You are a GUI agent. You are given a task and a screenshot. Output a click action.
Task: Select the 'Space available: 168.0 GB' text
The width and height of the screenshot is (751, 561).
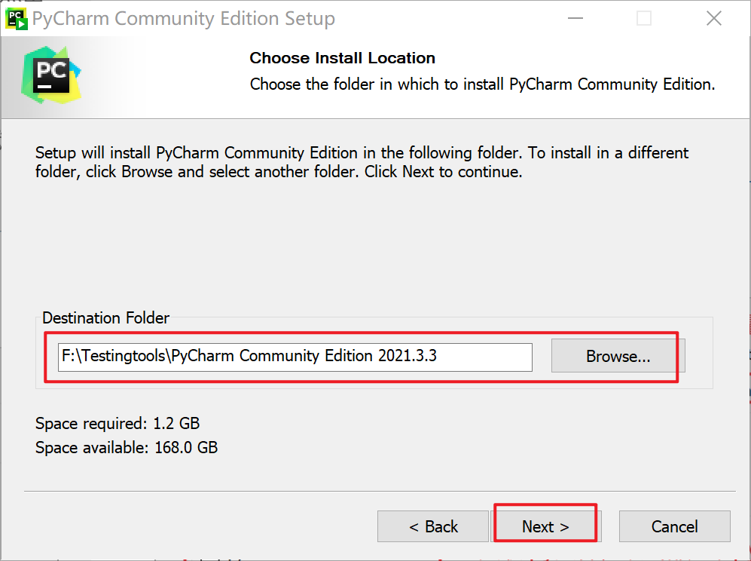pyautogui.click(x=127, y=447)
